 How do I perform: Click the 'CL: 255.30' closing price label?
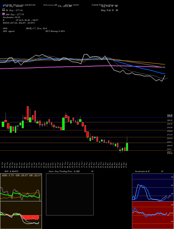[x=65, y=6]
